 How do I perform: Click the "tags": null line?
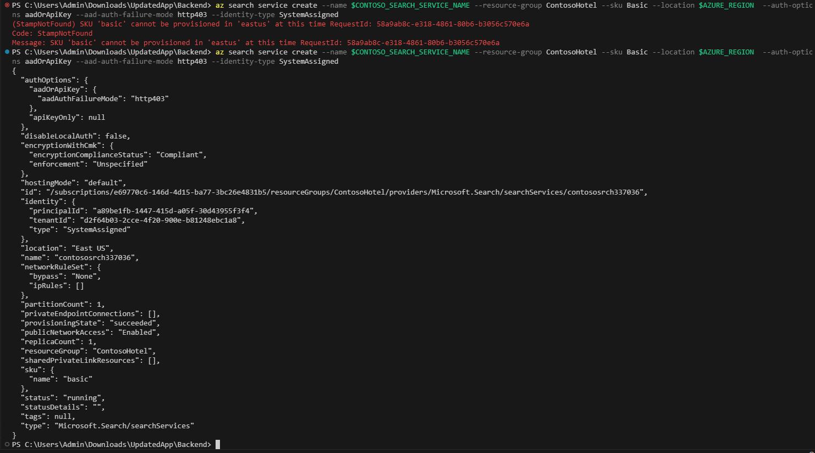click(48, 417)
